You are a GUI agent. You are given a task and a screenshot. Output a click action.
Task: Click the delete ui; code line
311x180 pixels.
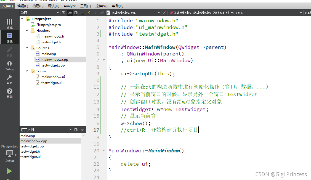pyautogui.click(x=135, y=164)
